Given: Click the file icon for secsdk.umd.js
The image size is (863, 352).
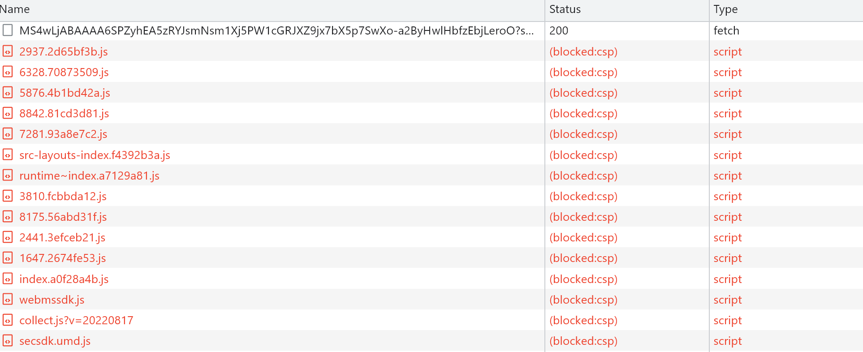Looking at the screenshot, I should [x=8, y=341].
